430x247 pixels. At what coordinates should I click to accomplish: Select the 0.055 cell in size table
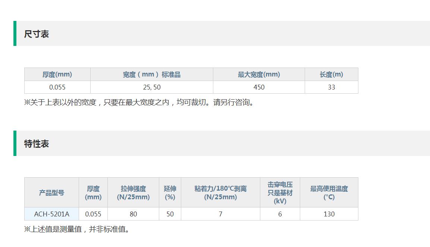57,87
